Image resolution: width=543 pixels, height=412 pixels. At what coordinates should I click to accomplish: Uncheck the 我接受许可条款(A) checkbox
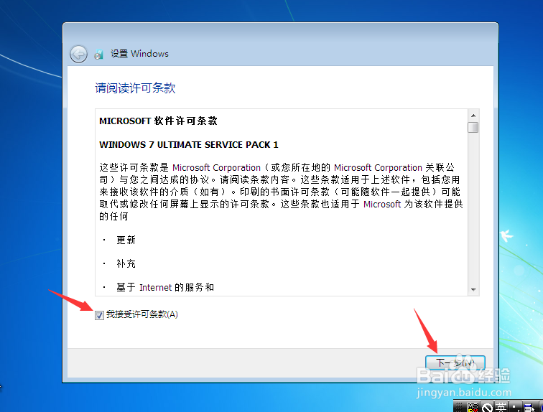click(x=99, y=315)
